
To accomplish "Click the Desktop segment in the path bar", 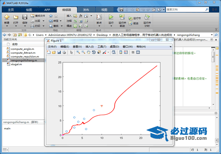I will (x=102, y=35).
